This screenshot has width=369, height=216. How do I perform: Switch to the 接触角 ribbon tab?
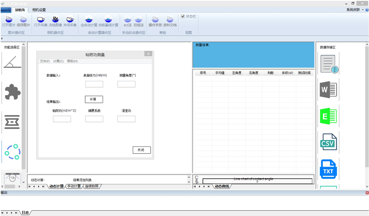[20, 10]
